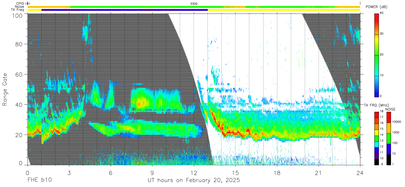Click the '15' UT hour axis tick

pyautogui.click(x=235, y=172)
